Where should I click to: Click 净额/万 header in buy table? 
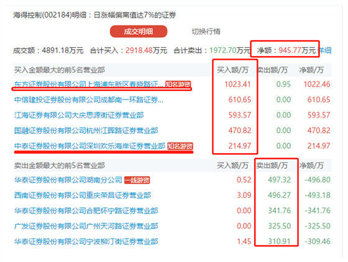pos(311,70)
